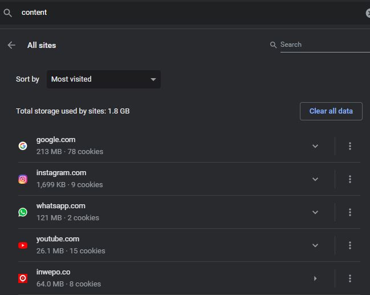Open more actions menu for inwepo.co

(350, 278)
